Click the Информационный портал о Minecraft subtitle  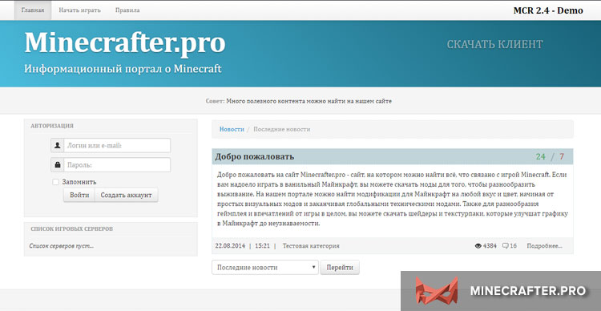pyautogui.click(x=123, y=69)
